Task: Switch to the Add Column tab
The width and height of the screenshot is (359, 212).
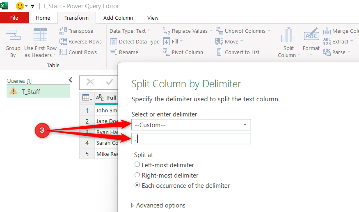Action: tap(118, 18)
